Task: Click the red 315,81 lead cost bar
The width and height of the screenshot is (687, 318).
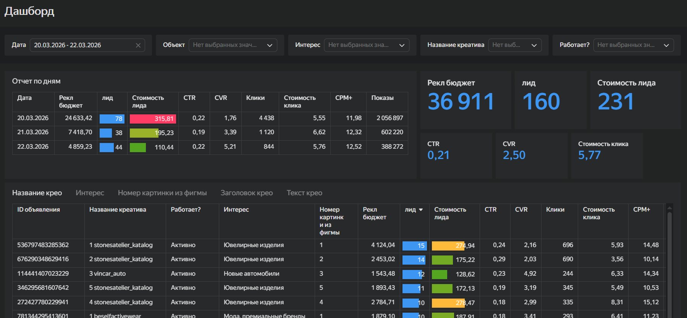Action: coord(152,119)
